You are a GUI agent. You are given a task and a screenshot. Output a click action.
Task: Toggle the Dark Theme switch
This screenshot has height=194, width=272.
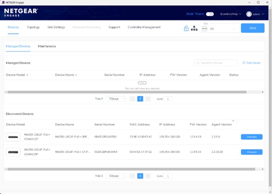coord(210,14)
